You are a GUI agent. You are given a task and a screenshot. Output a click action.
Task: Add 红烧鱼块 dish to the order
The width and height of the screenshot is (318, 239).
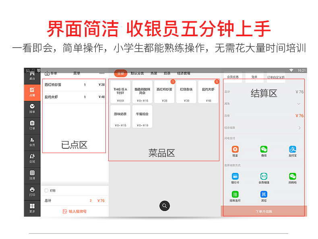[x=186, y=92]
